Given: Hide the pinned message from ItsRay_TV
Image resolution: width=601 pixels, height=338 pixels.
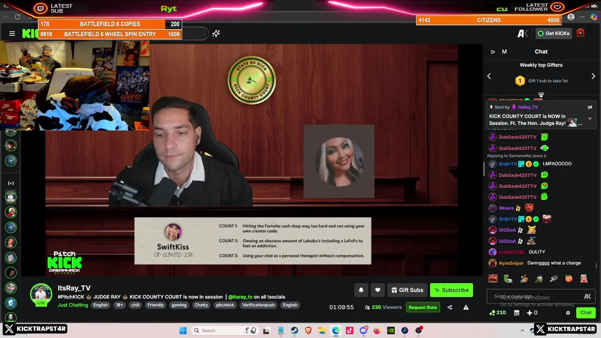Looking at the screenshot, I should coord(590,107).
